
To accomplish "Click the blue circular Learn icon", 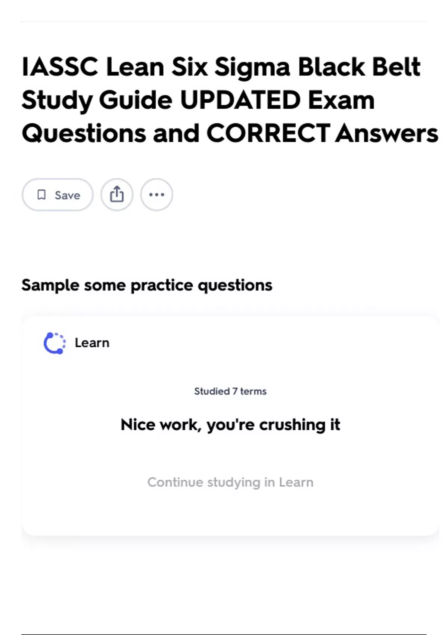I will (x=55, y=343).
